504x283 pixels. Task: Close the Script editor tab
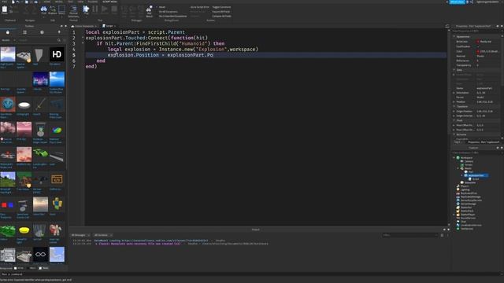click(115, 26)
